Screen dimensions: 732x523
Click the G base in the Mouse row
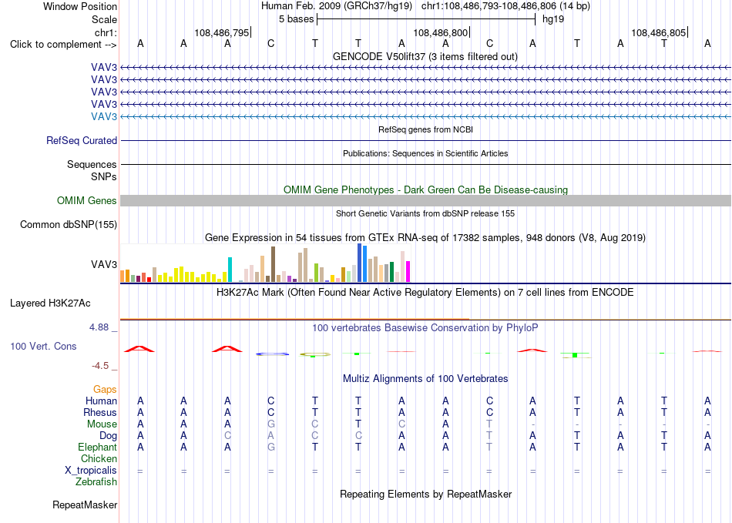pos(270,424)
